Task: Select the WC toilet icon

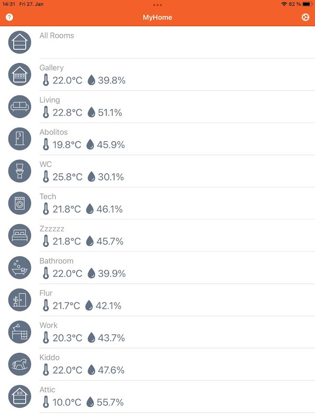Action: [x=19, y=171]
